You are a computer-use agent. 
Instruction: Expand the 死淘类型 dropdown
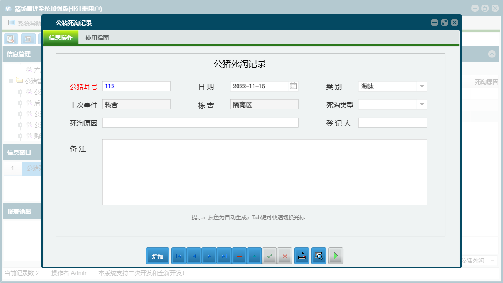pos(421,104)
